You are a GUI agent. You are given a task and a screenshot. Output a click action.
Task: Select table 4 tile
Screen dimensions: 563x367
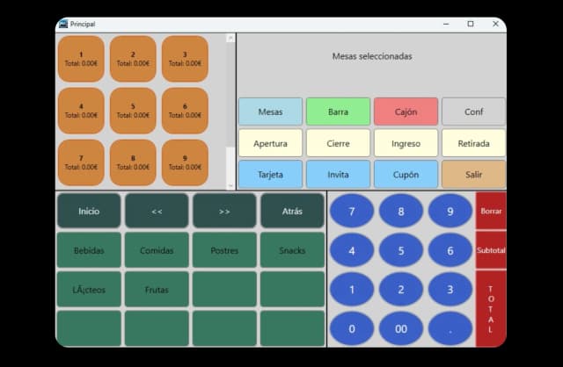[x=81, y=111]
